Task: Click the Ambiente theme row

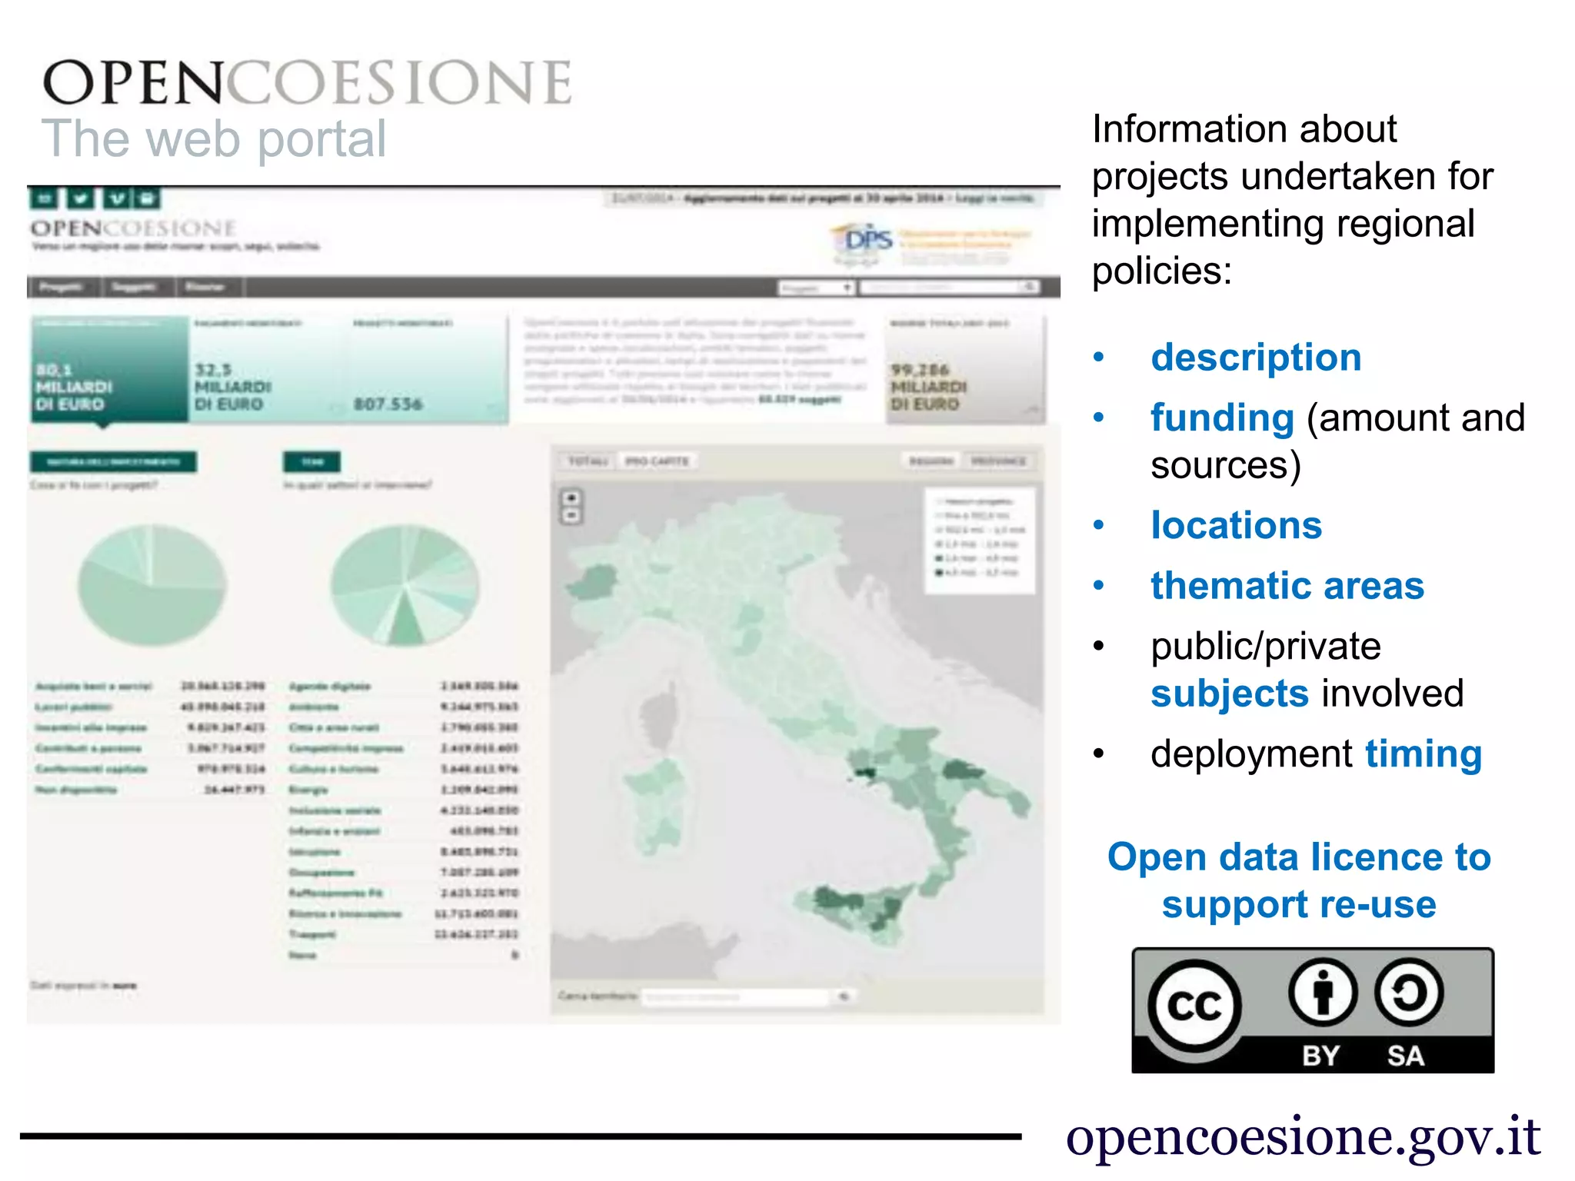Action: [404, 707]
